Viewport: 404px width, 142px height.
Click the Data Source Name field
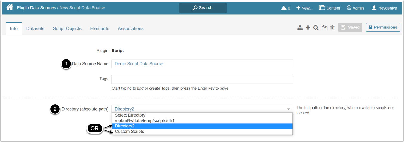tap(202, 64)
